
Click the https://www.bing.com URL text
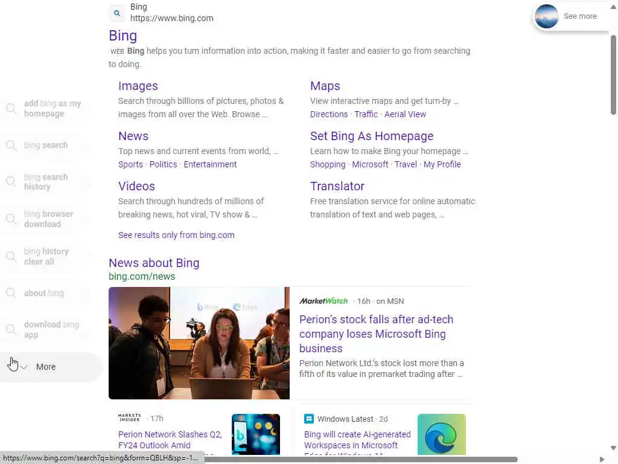pos(172,18)
